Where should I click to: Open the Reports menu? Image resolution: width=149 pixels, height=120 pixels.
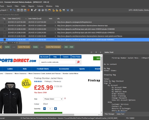point(31,6)
